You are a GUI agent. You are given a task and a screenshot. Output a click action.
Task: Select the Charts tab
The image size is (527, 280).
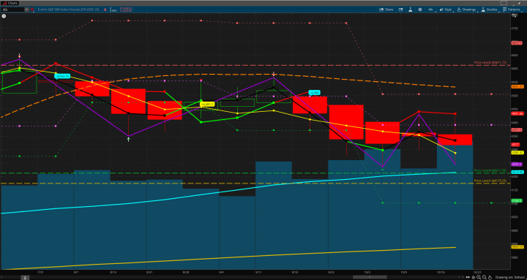10,3
